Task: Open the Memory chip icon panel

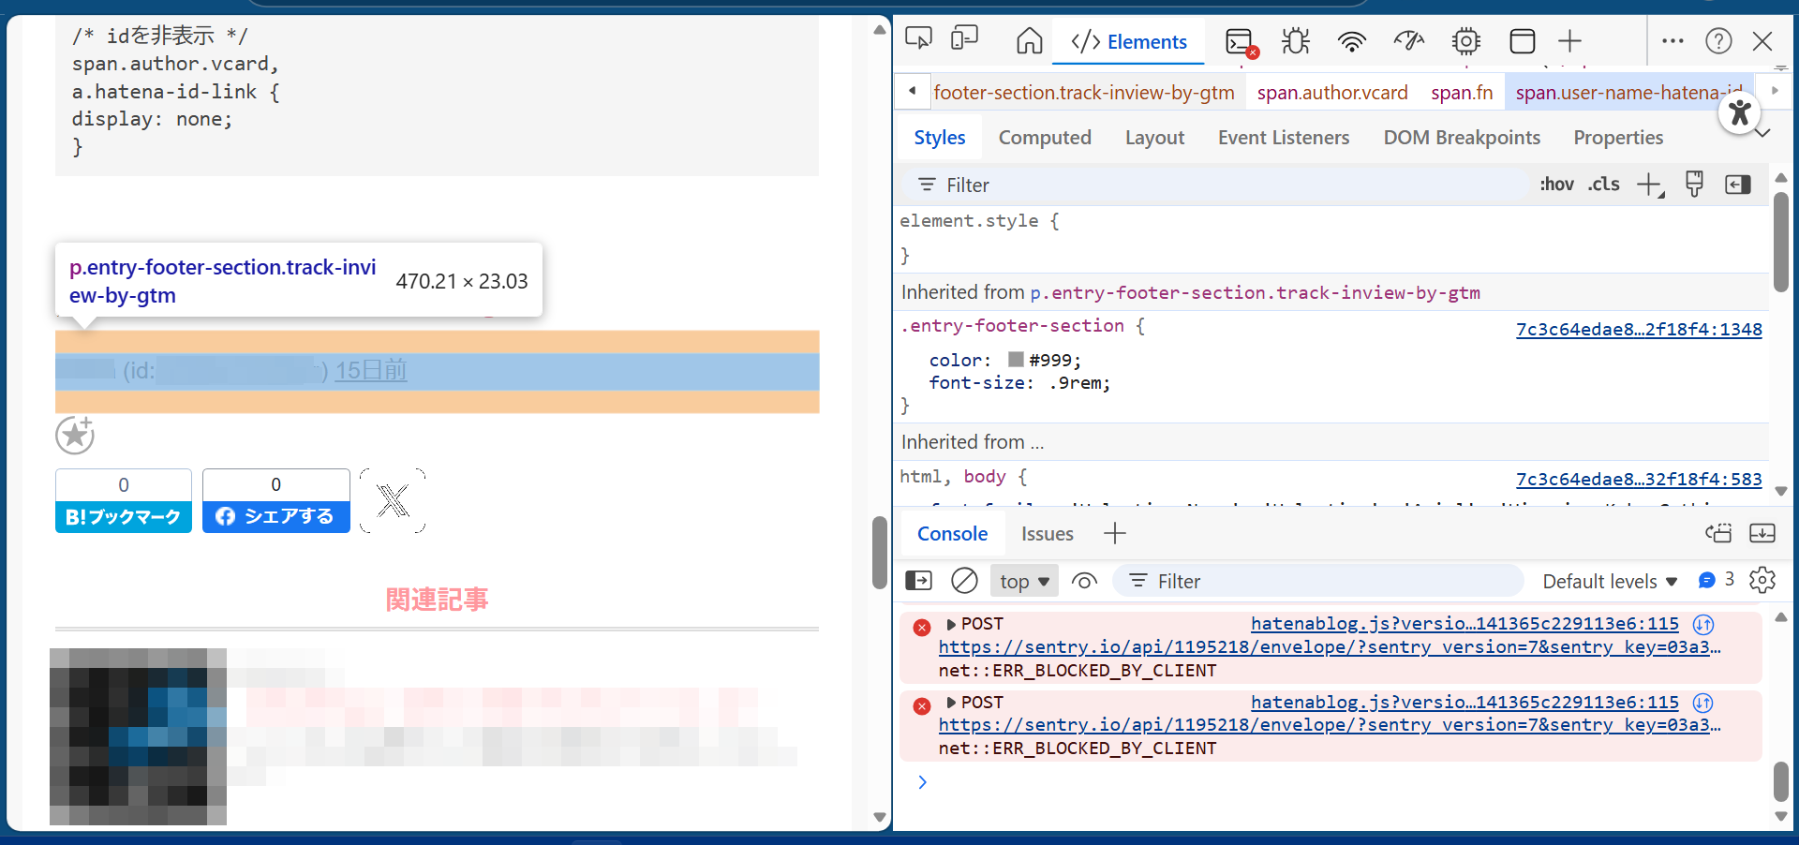Action: pyautogui.click(x=1465, y=41)
